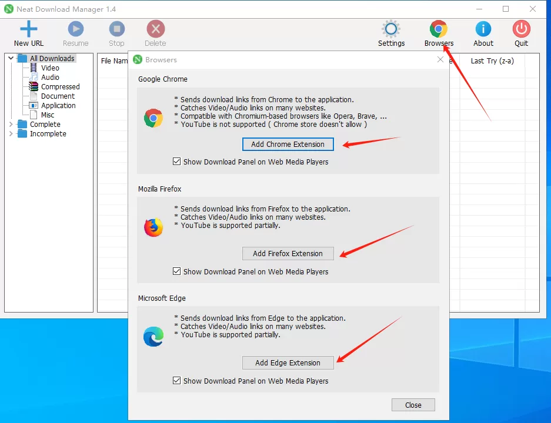This screenshot has height=423, width=551.
Task: Select the Compressed category in sidebar
Action: click(x=60, y=87)
